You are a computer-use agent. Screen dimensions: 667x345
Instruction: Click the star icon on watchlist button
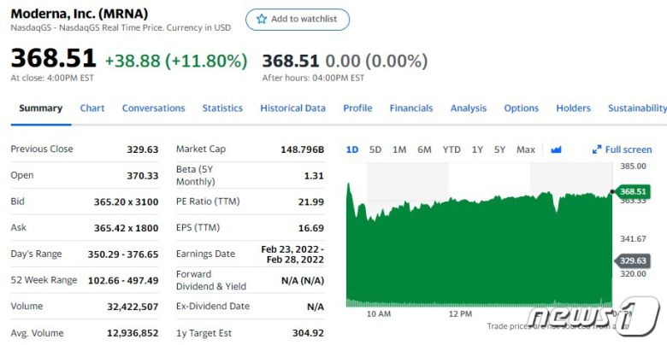tap(260, 20)
